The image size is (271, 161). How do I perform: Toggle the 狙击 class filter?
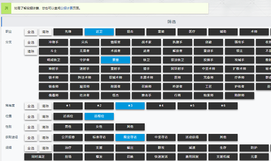[x=130, y=32]
